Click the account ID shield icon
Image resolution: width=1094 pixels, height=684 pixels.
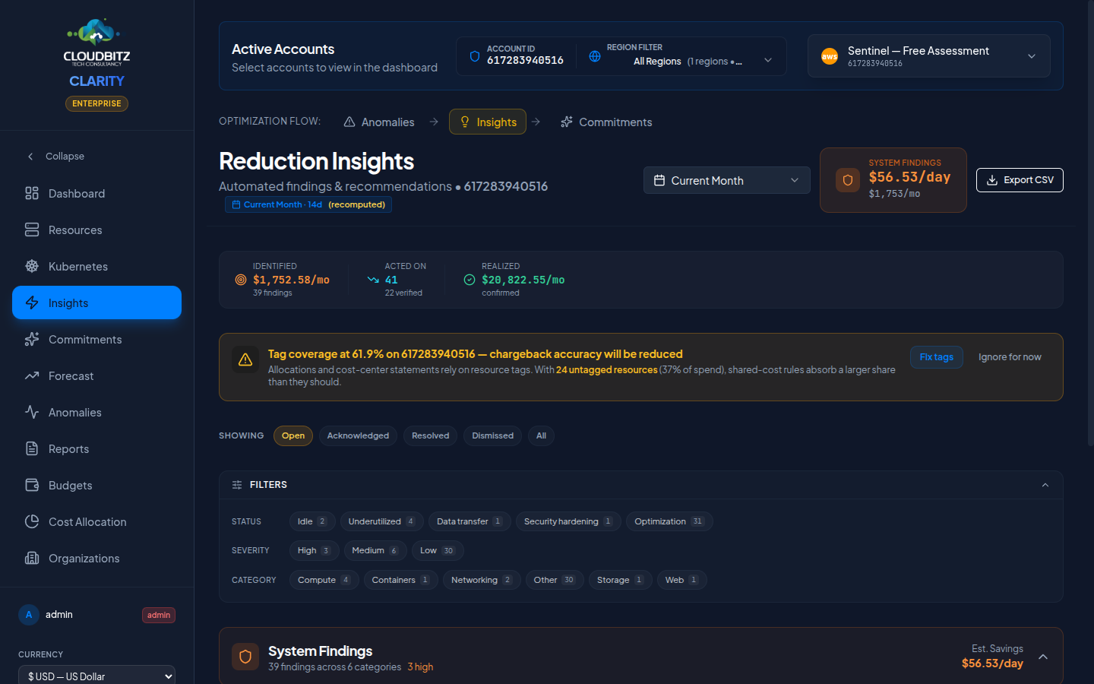[475, 56]
